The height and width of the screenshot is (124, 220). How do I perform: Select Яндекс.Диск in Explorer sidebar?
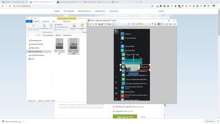[35, 48]
